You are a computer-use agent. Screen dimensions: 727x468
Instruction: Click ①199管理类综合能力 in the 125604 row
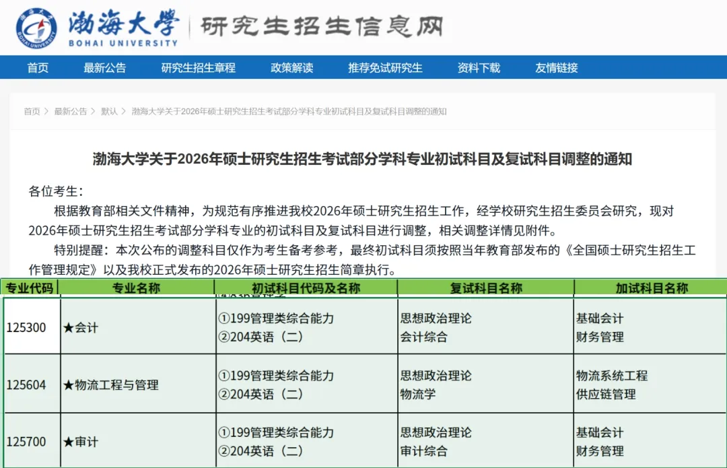[277, 376]
